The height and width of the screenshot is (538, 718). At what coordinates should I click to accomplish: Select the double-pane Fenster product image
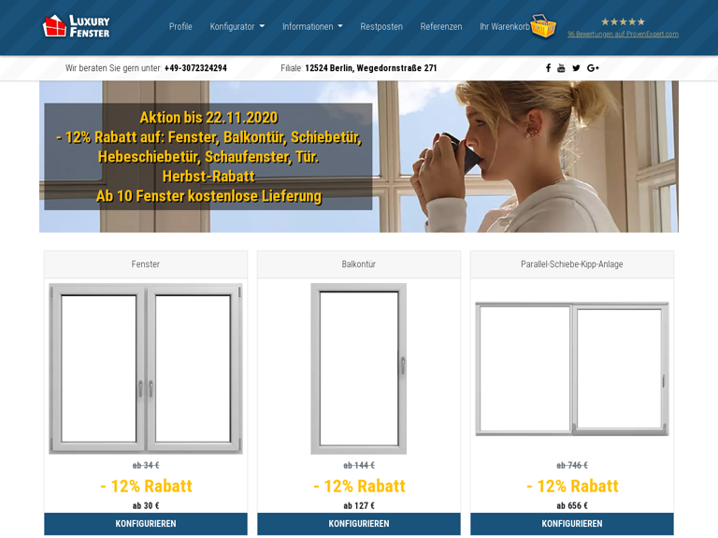146,369
